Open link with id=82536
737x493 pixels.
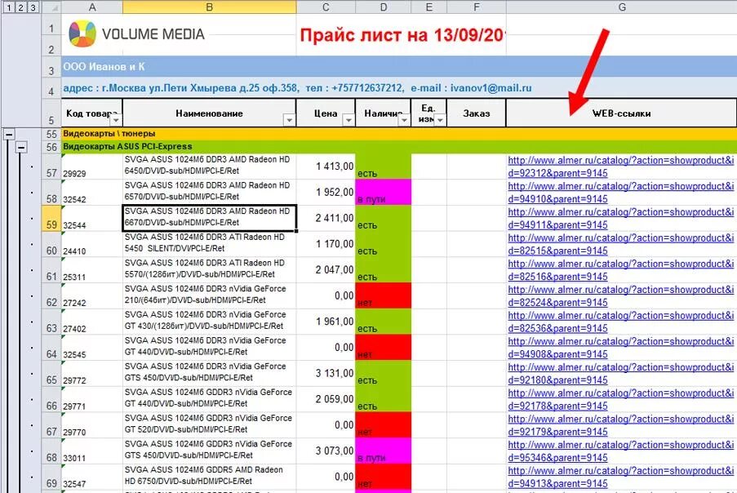pos(620,322)
